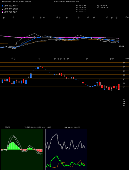Click the dark blue ADX chart panel
Screen dimensions: 129x170
coord(66,149)
